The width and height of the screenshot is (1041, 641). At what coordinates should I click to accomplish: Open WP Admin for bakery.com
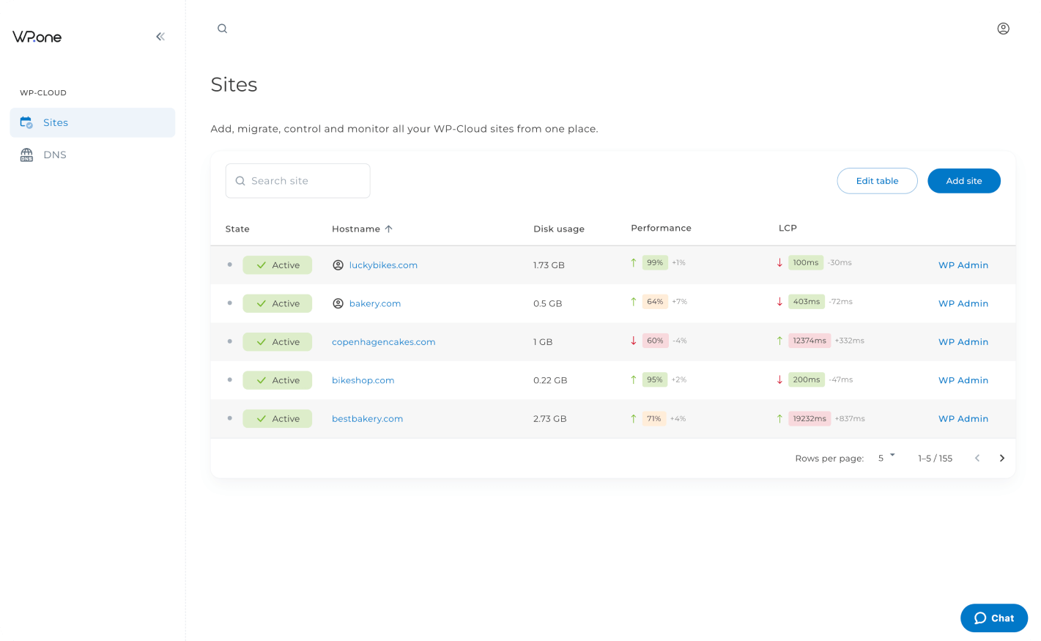coord(963,303)
